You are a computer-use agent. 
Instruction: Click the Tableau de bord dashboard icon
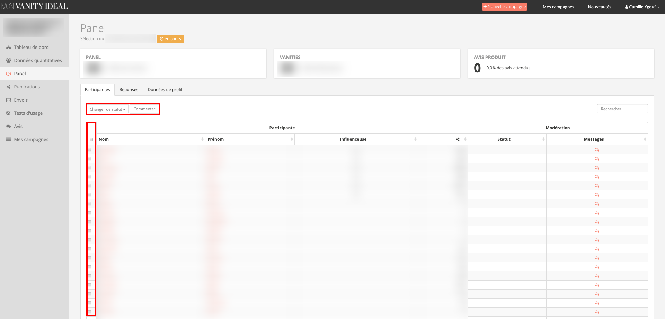coord(9,48)
